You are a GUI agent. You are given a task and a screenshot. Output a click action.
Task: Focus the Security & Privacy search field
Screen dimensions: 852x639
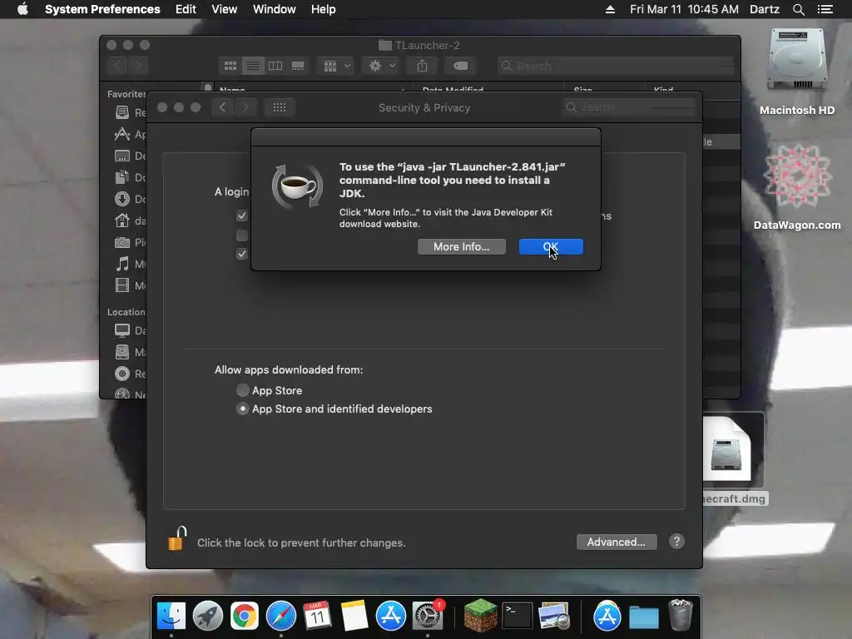(x=629, y=107)
